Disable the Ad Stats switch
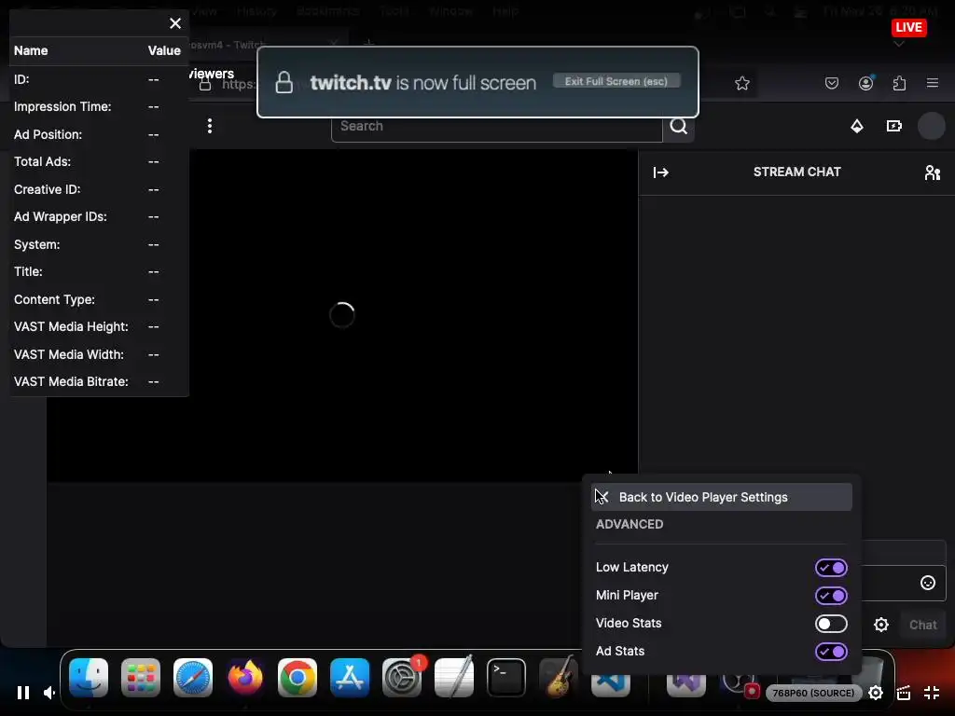 831,652
